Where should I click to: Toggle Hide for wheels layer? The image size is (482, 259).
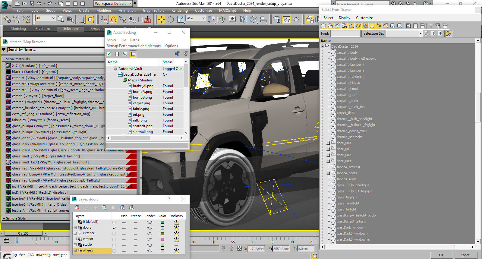click(x=124, y=251)
